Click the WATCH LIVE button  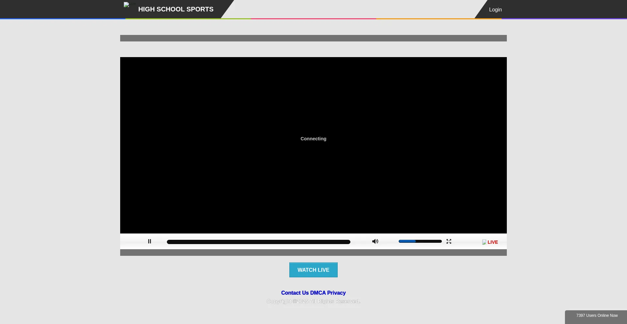coord(313,270)
